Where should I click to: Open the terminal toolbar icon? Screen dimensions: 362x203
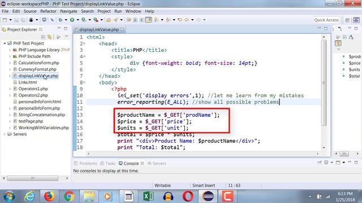(44, 20)
